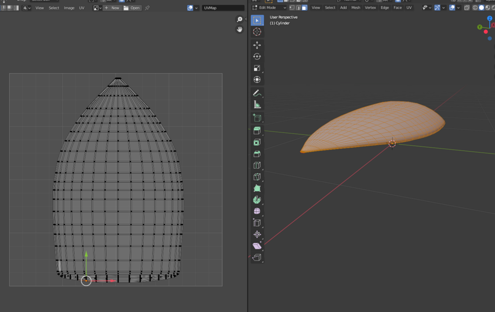This screenshot has height=312, width=495.
Task: Switch to material preview shading
Action: (x=488, y=7)
